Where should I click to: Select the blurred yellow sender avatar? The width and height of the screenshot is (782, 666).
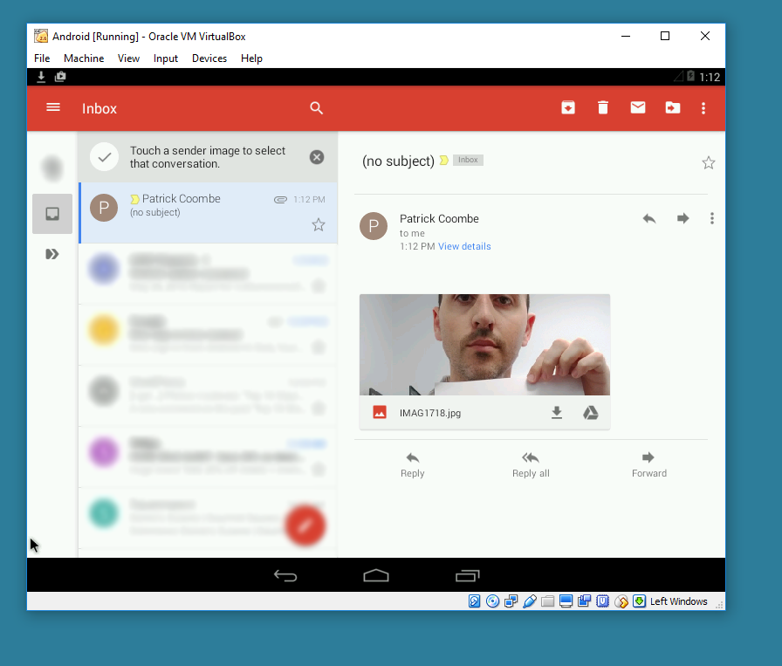(x=104, y=330)
